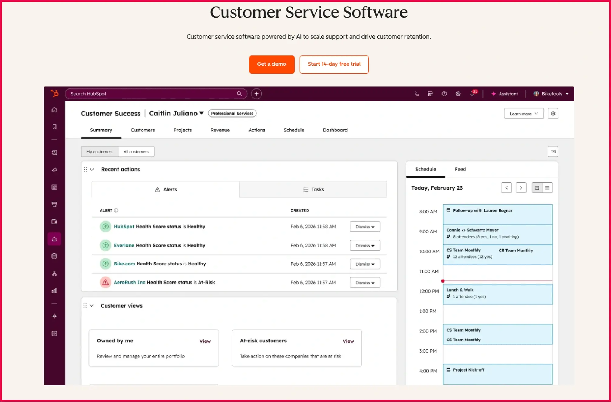Open the AeroRush Inc company link
The image size is (611, 402).
pos(129,282)
